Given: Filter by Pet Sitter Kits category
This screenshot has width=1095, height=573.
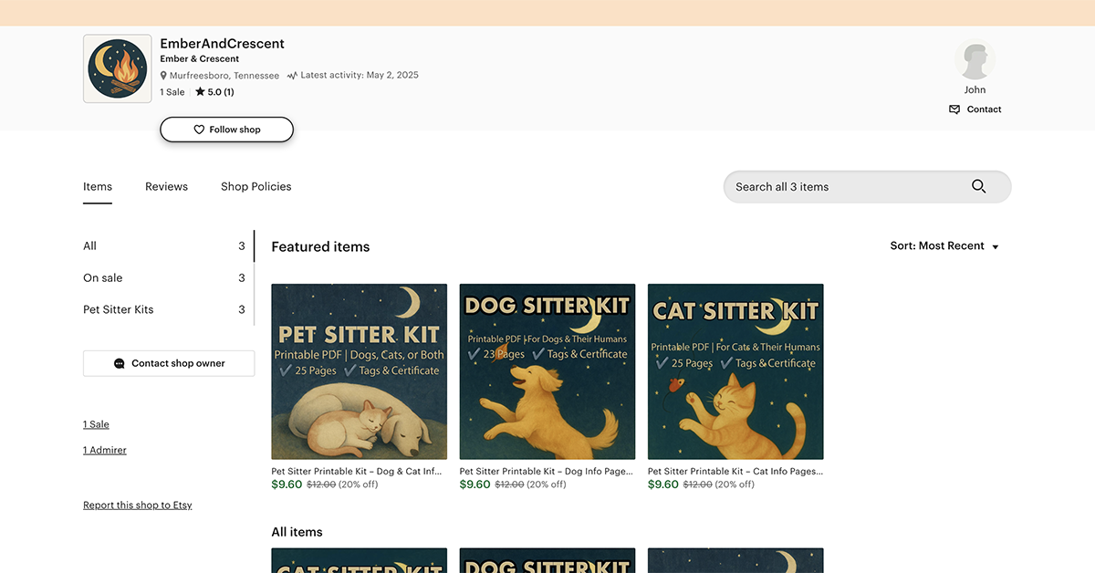Looking at the screenshot, I should tap(119, 309).
